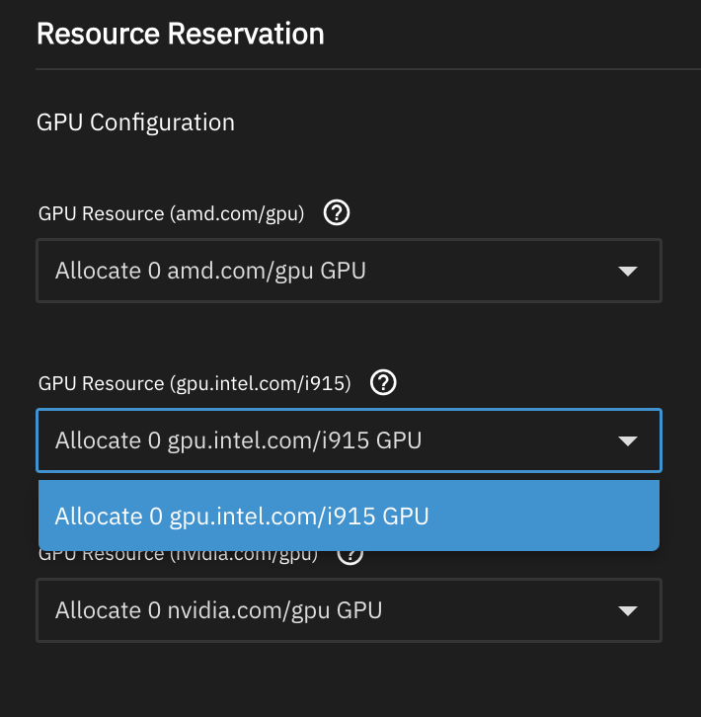This screenshot has height=717, width=701.
Task: Click the 'Resource Reservation' section heading
Action: pyautogui.click(x=180, y=34)
